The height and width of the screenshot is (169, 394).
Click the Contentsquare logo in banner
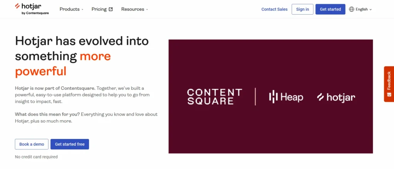[x=215, y=97]
